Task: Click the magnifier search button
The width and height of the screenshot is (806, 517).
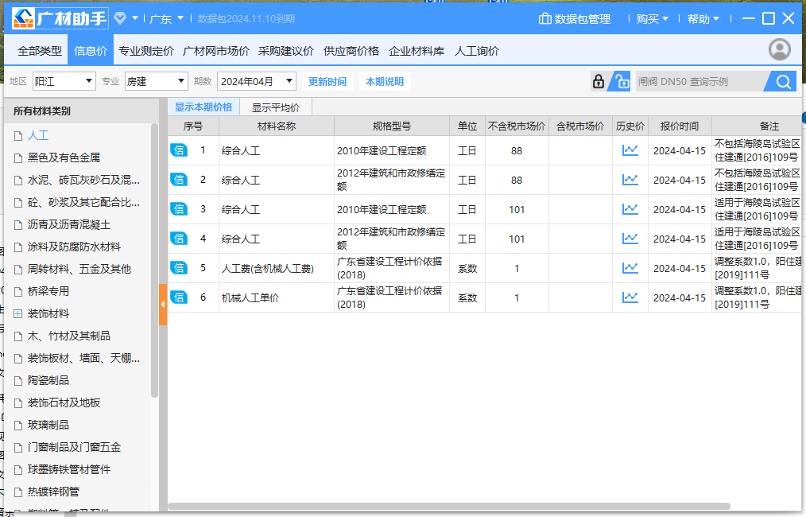Action: (x=784, y=81)
